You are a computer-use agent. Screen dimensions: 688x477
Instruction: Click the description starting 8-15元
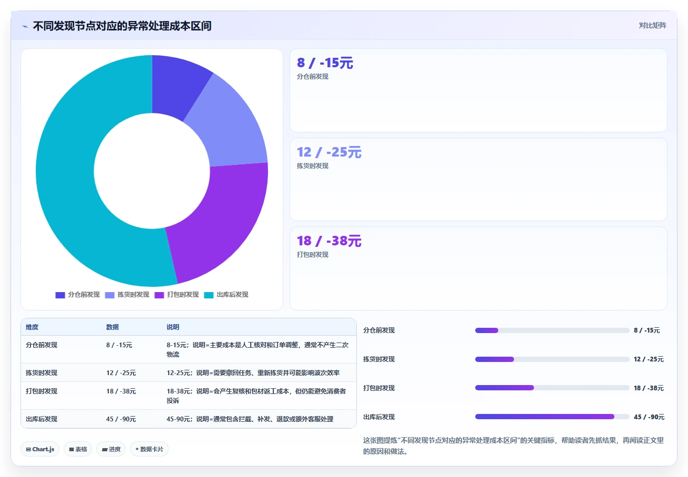pos(258,350)
